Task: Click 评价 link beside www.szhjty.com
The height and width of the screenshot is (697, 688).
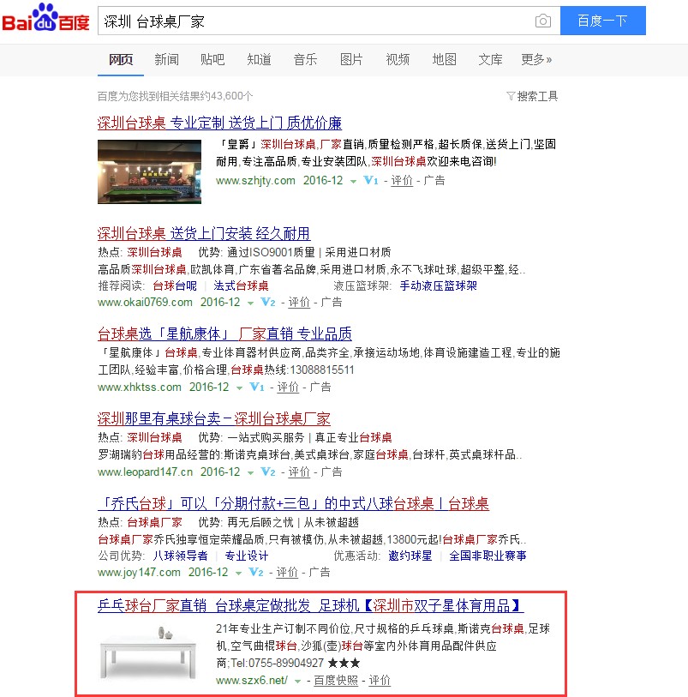Action: click(402, 181)
